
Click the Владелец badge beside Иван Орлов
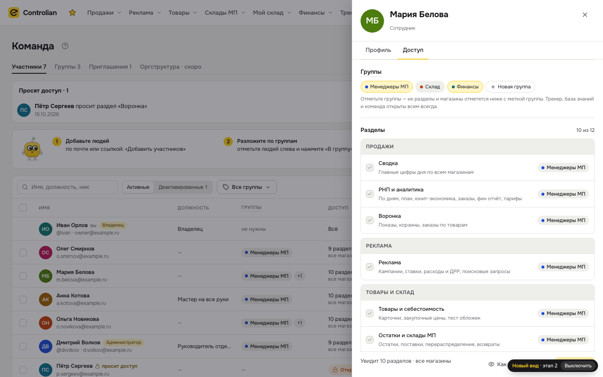point(113,225)
